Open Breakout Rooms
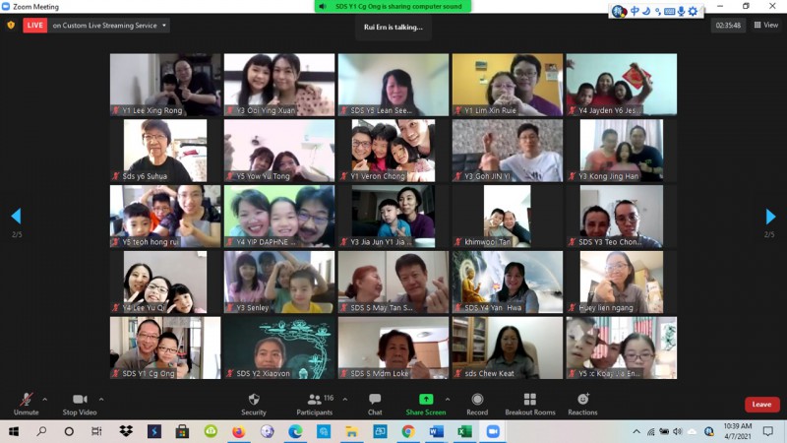The height and width of the screenshot is (443, 787). (x=530, y=402)
